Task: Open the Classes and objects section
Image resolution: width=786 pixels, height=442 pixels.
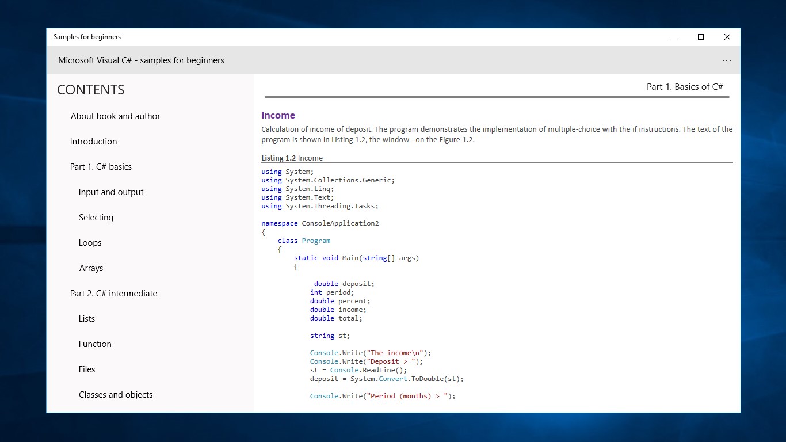Action: pos(116,395)
